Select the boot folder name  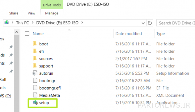44,44
